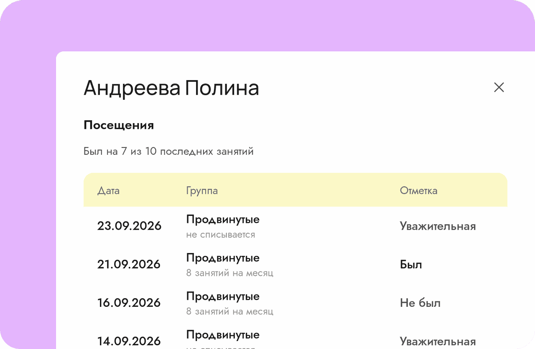
Task: Select the date 21.09.2026
Action: point(129,264)
